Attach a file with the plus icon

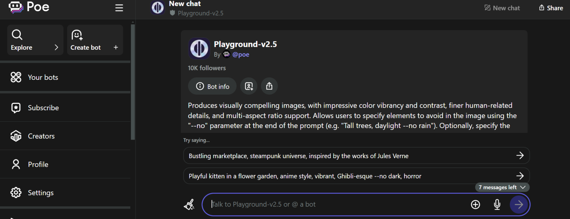pos(475,205)
